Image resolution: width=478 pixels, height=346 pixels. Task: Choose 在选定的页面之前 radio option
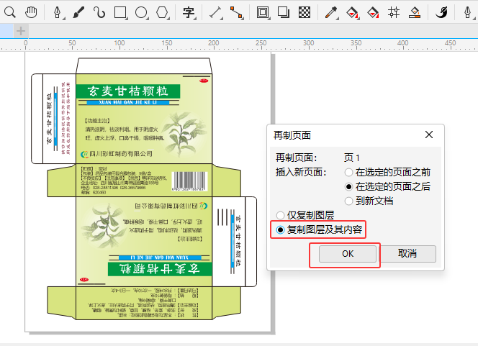point(387,173)
